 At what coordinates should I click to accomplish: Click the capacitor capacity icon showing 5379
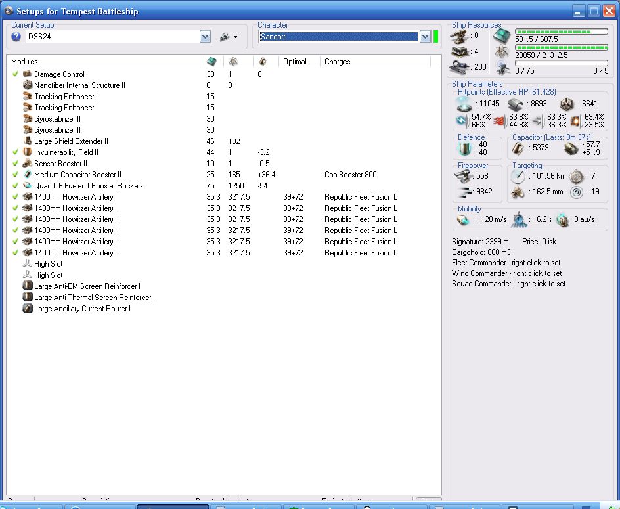click(x=518, y=148)
